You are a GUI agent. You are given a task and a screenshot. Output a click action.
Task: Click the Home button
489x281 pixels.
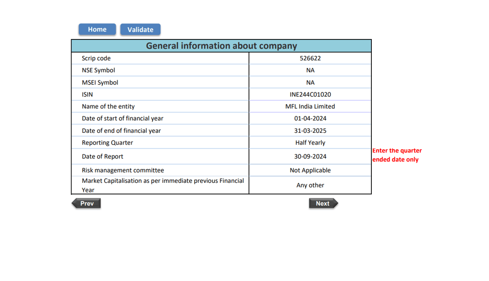click(98, 29)
